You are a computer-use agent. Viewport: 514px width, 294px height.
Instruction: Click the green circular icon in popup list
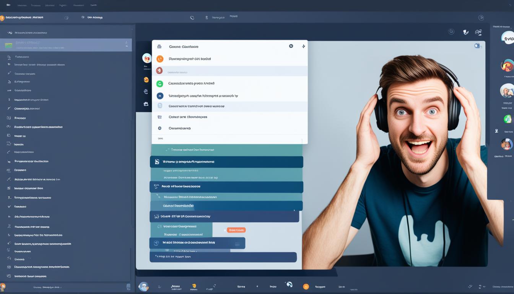click(x=160, y=83)
